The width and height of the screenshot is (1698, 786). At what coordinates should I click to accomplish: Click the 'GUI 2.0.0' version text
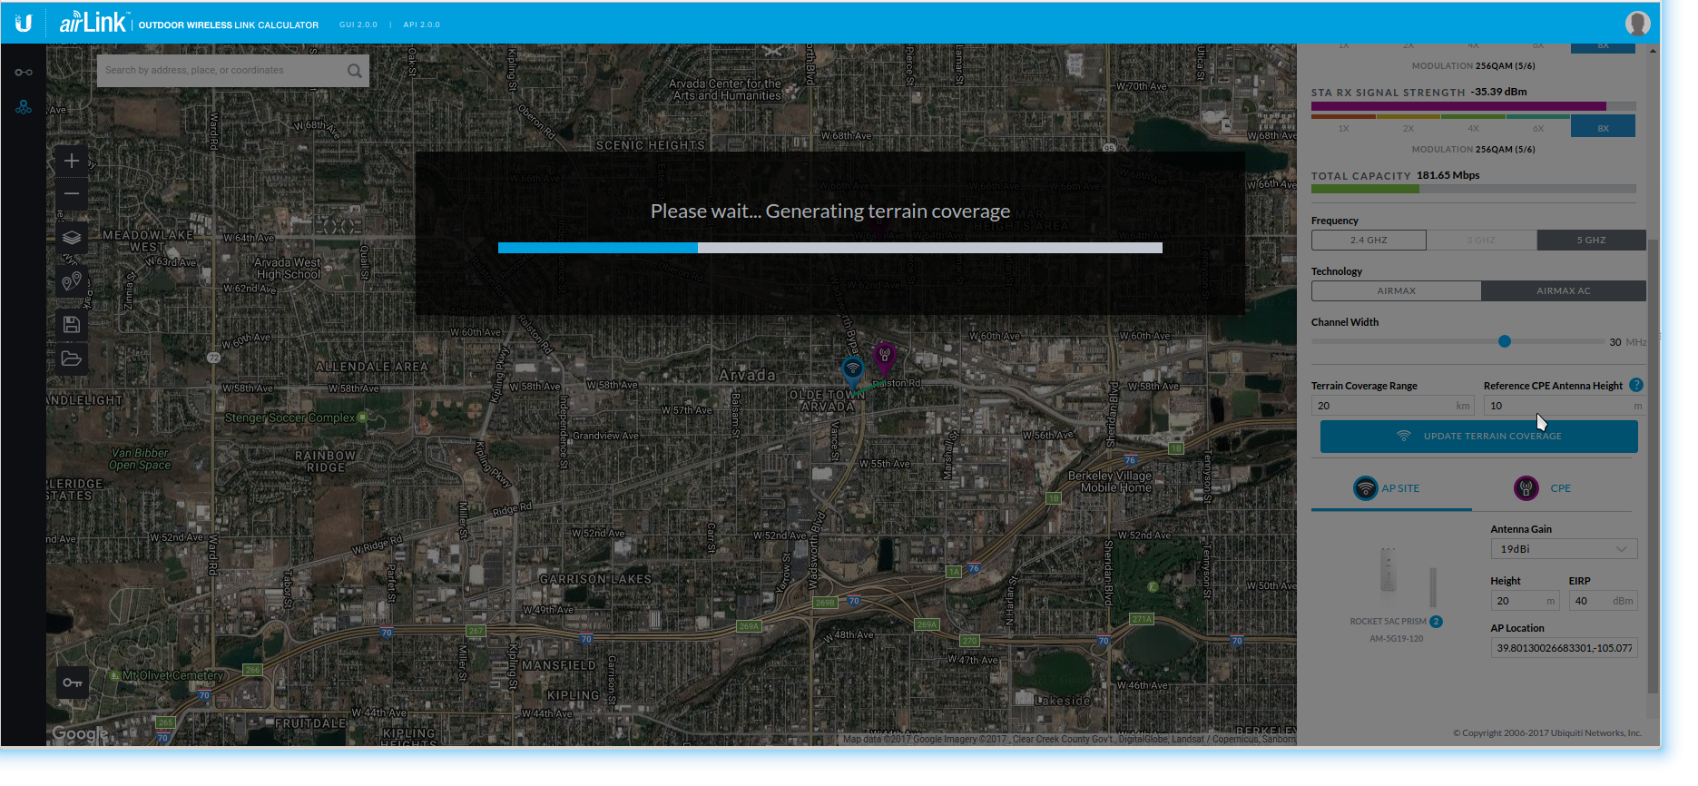(358, 25)
